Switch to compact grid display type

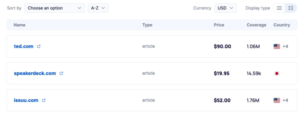coord(291,8)
